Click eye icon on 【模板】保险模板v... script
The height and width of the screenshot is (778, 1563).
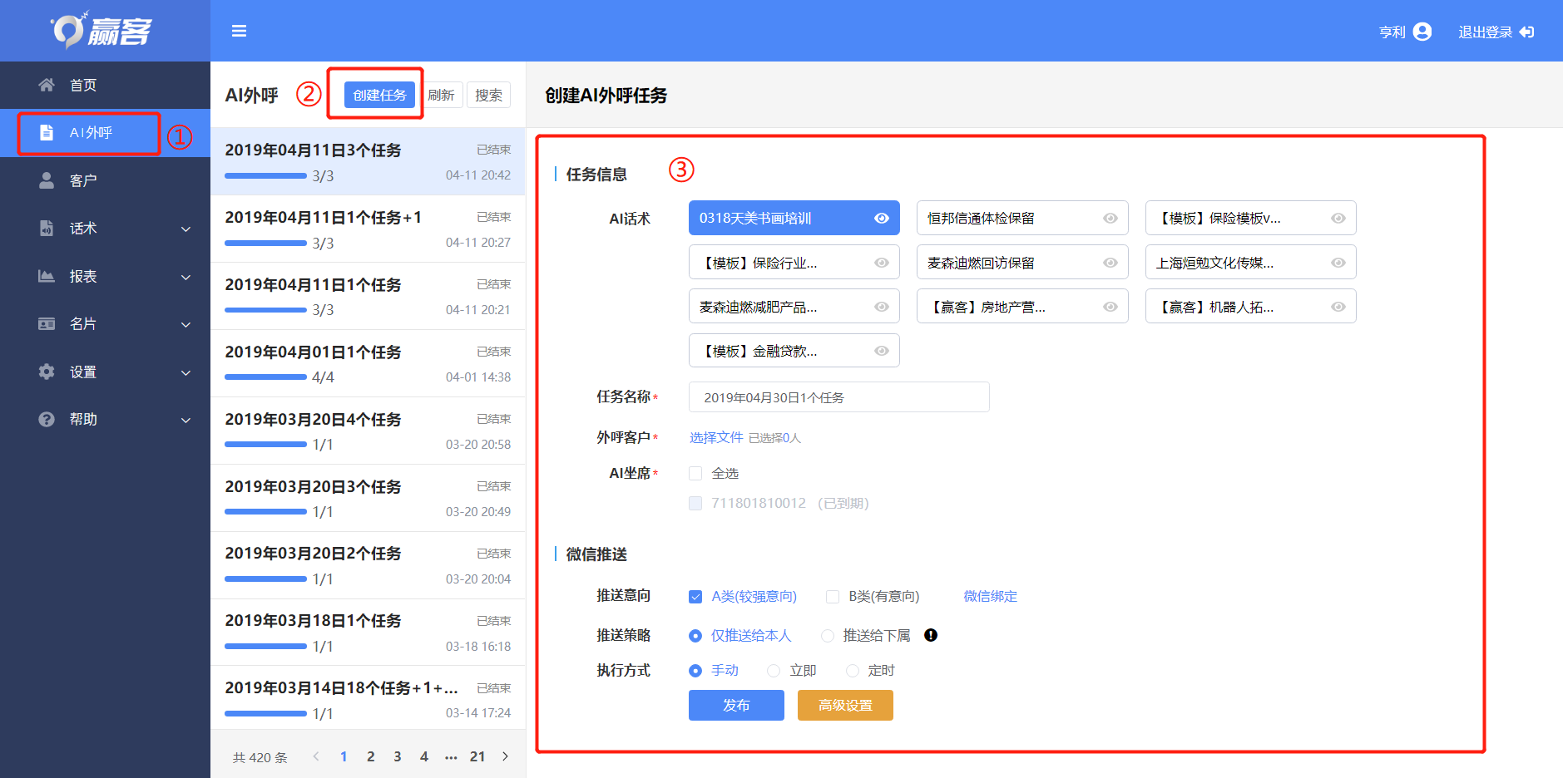click(x=1338, y=218)
